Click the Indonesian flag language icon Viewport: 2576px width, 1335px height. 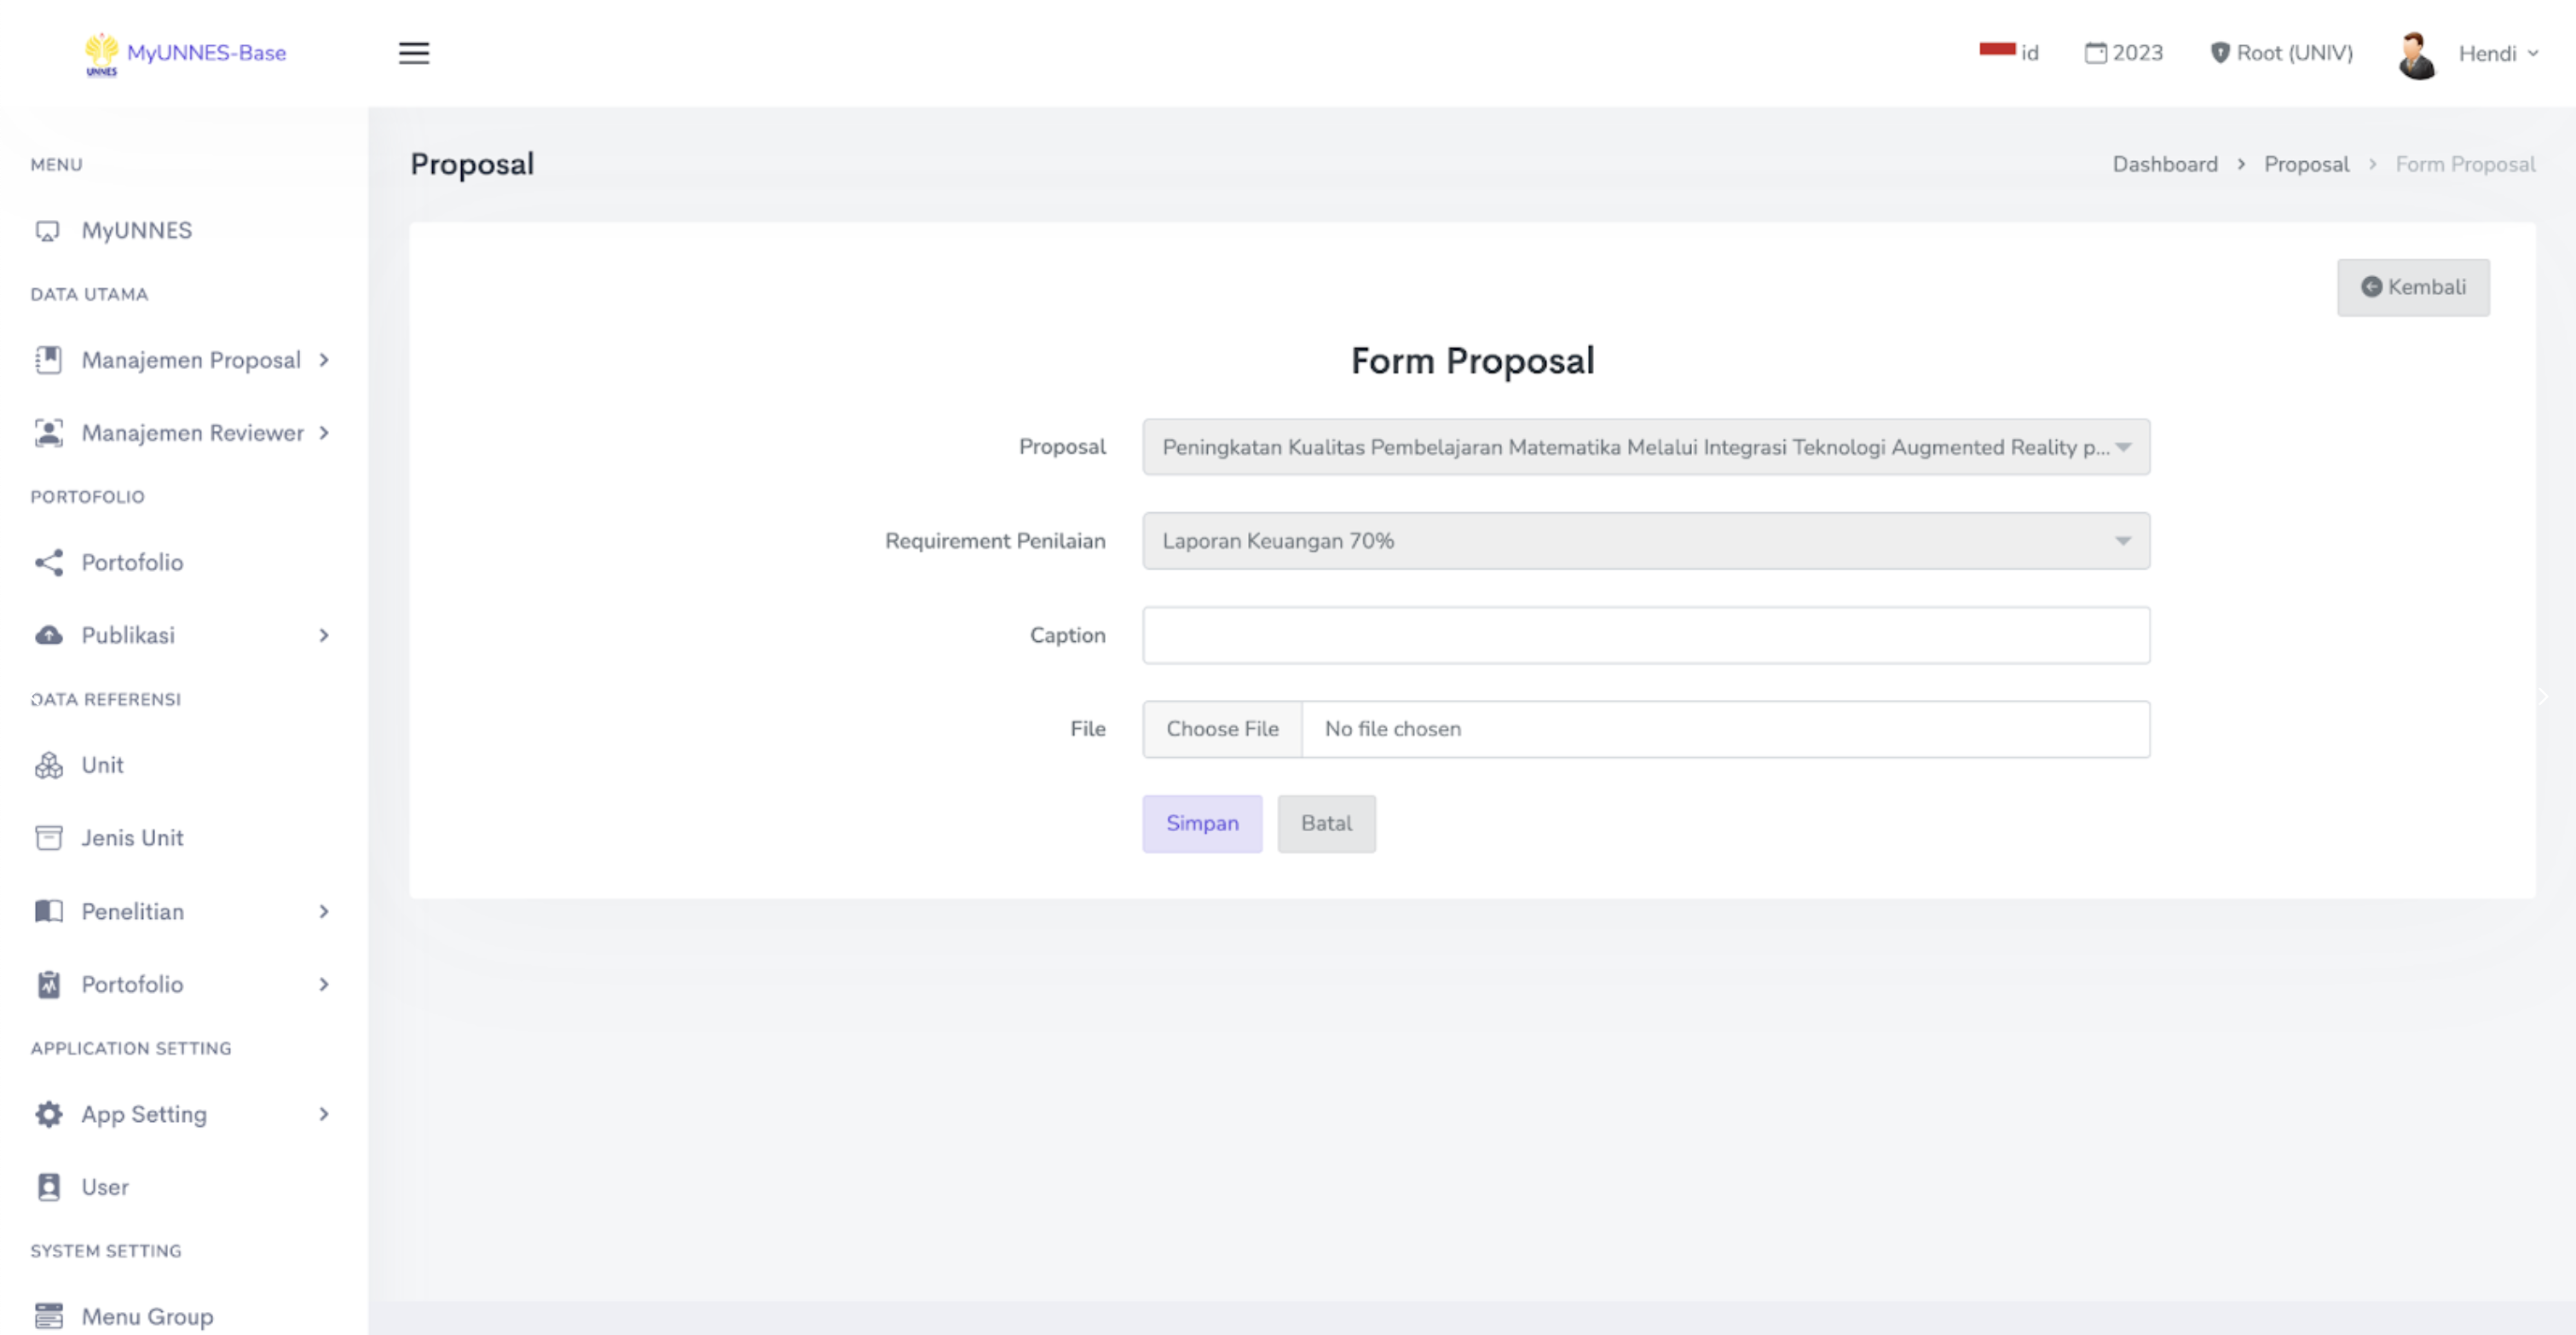pyautogui.click(x=1996, y=50)
